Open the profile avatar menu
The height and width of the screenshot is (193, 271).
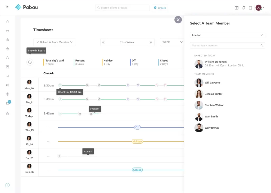(259, 8)
